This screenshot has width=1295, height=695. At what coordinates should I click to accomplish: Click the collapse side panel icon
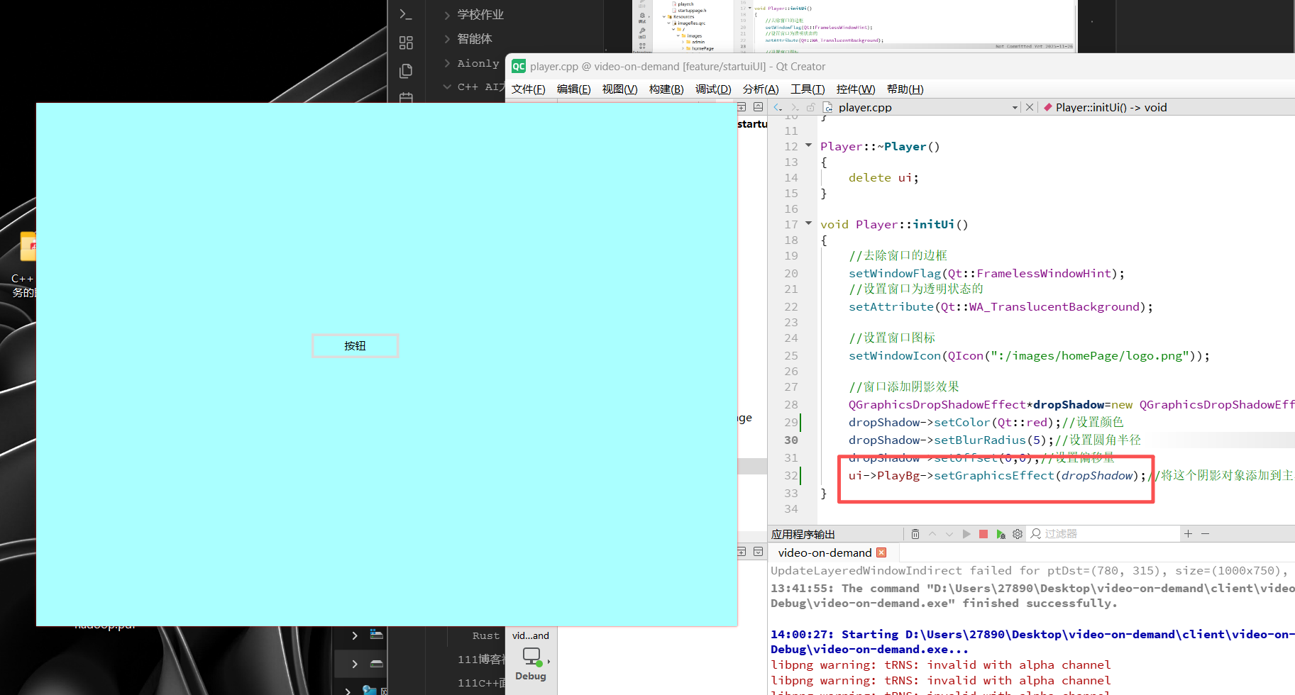758,107
